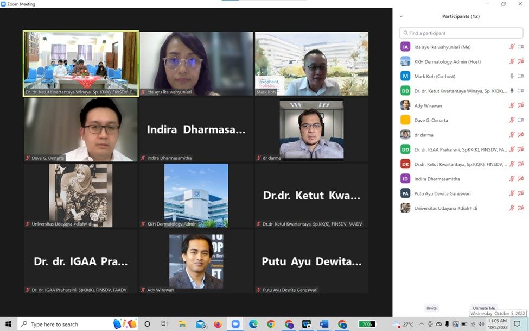
Task: Click the muted mic icon for Indira Dharmasamitha
Action: 512,179
